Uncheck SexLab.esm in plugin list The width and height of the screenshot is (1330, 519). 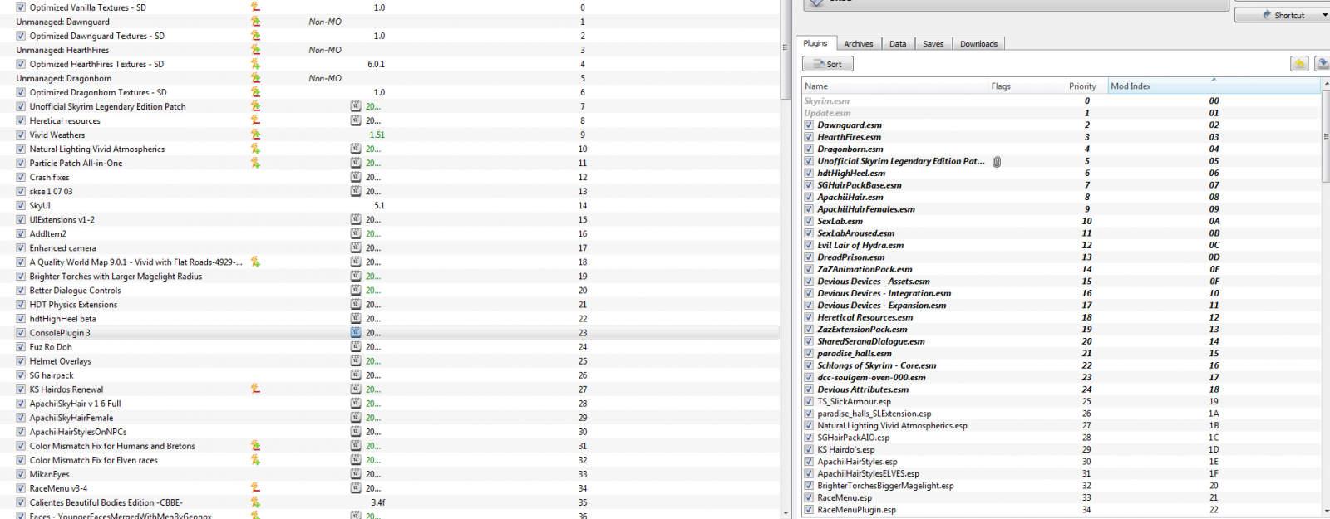[809, 222]
